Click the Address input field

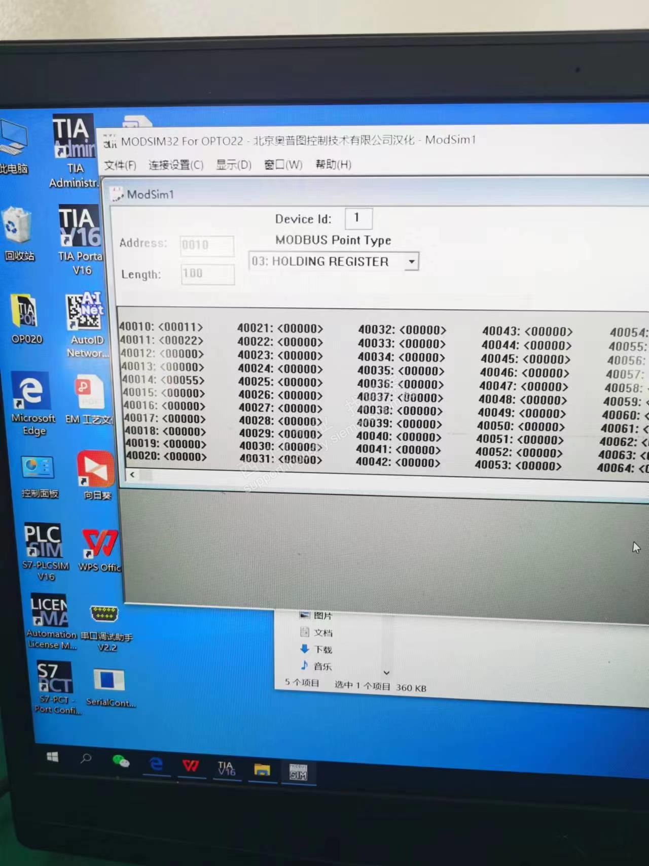207,245
